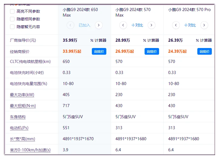219x159 pixels.
Task: Tick the 隐藏相同参数 checkbox
Action: coord(12,19)
